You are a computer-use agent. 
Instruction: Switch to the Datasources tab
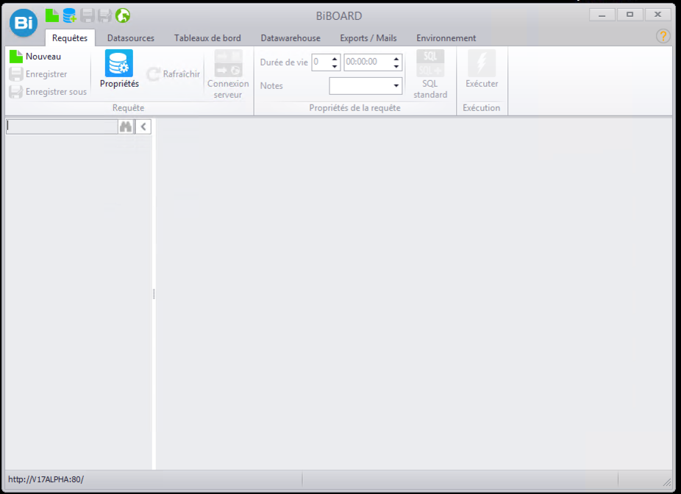point(131,38)
